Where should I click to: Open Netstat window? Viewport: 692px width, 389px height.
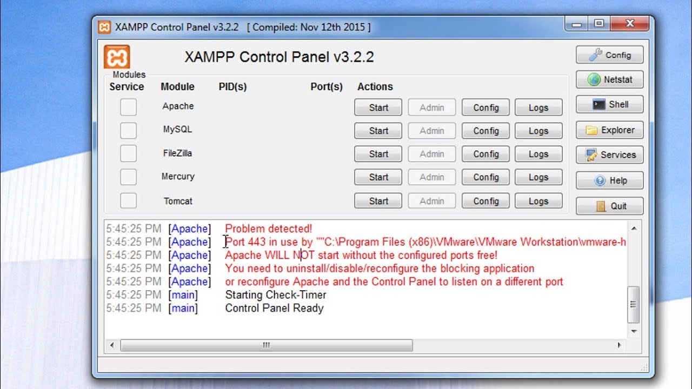[610, 79]
